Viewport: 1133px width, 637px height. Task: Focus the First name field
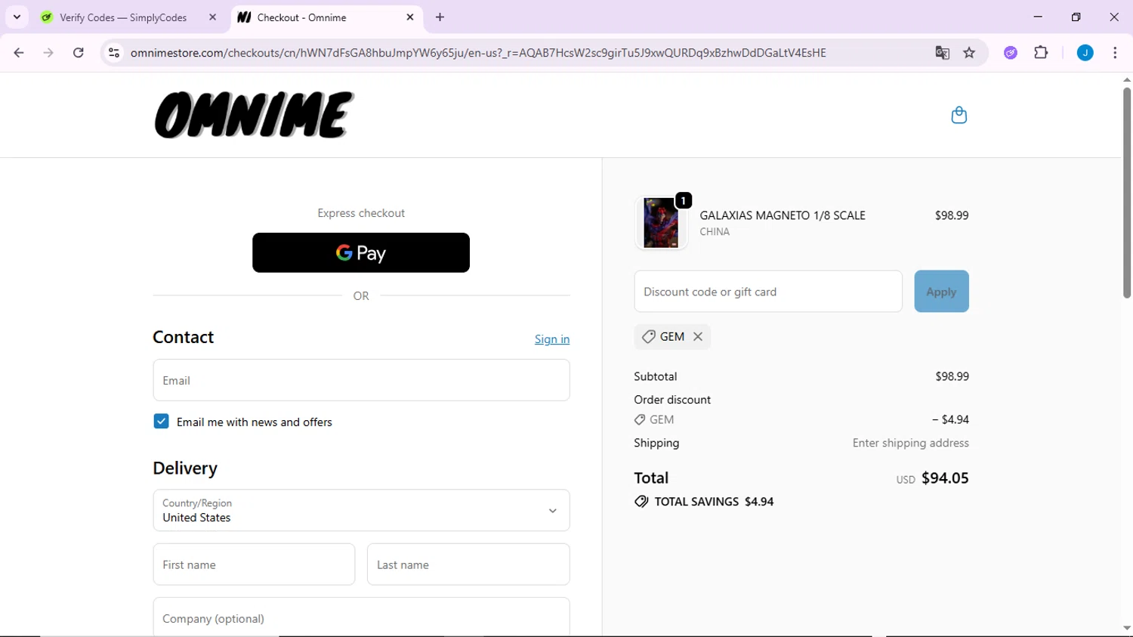coord(254,564)
